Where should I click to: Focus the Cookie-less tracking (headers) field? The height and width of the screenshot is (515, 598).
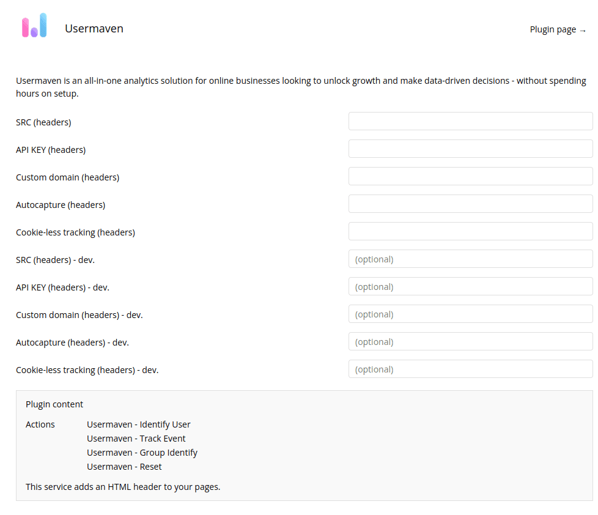point(470,231)
